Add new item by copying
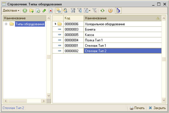This screenshot has height=113, width=169. coord(38,11)
